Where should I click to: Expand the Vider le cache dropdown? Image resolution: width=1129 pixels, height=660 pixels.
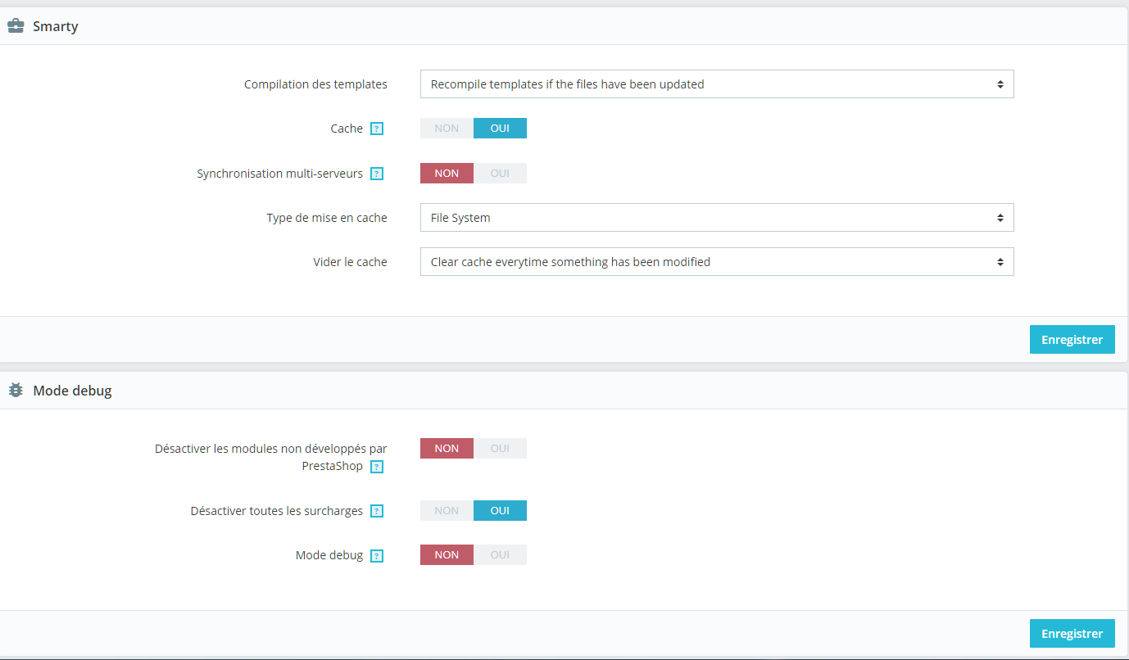point(717,262)
